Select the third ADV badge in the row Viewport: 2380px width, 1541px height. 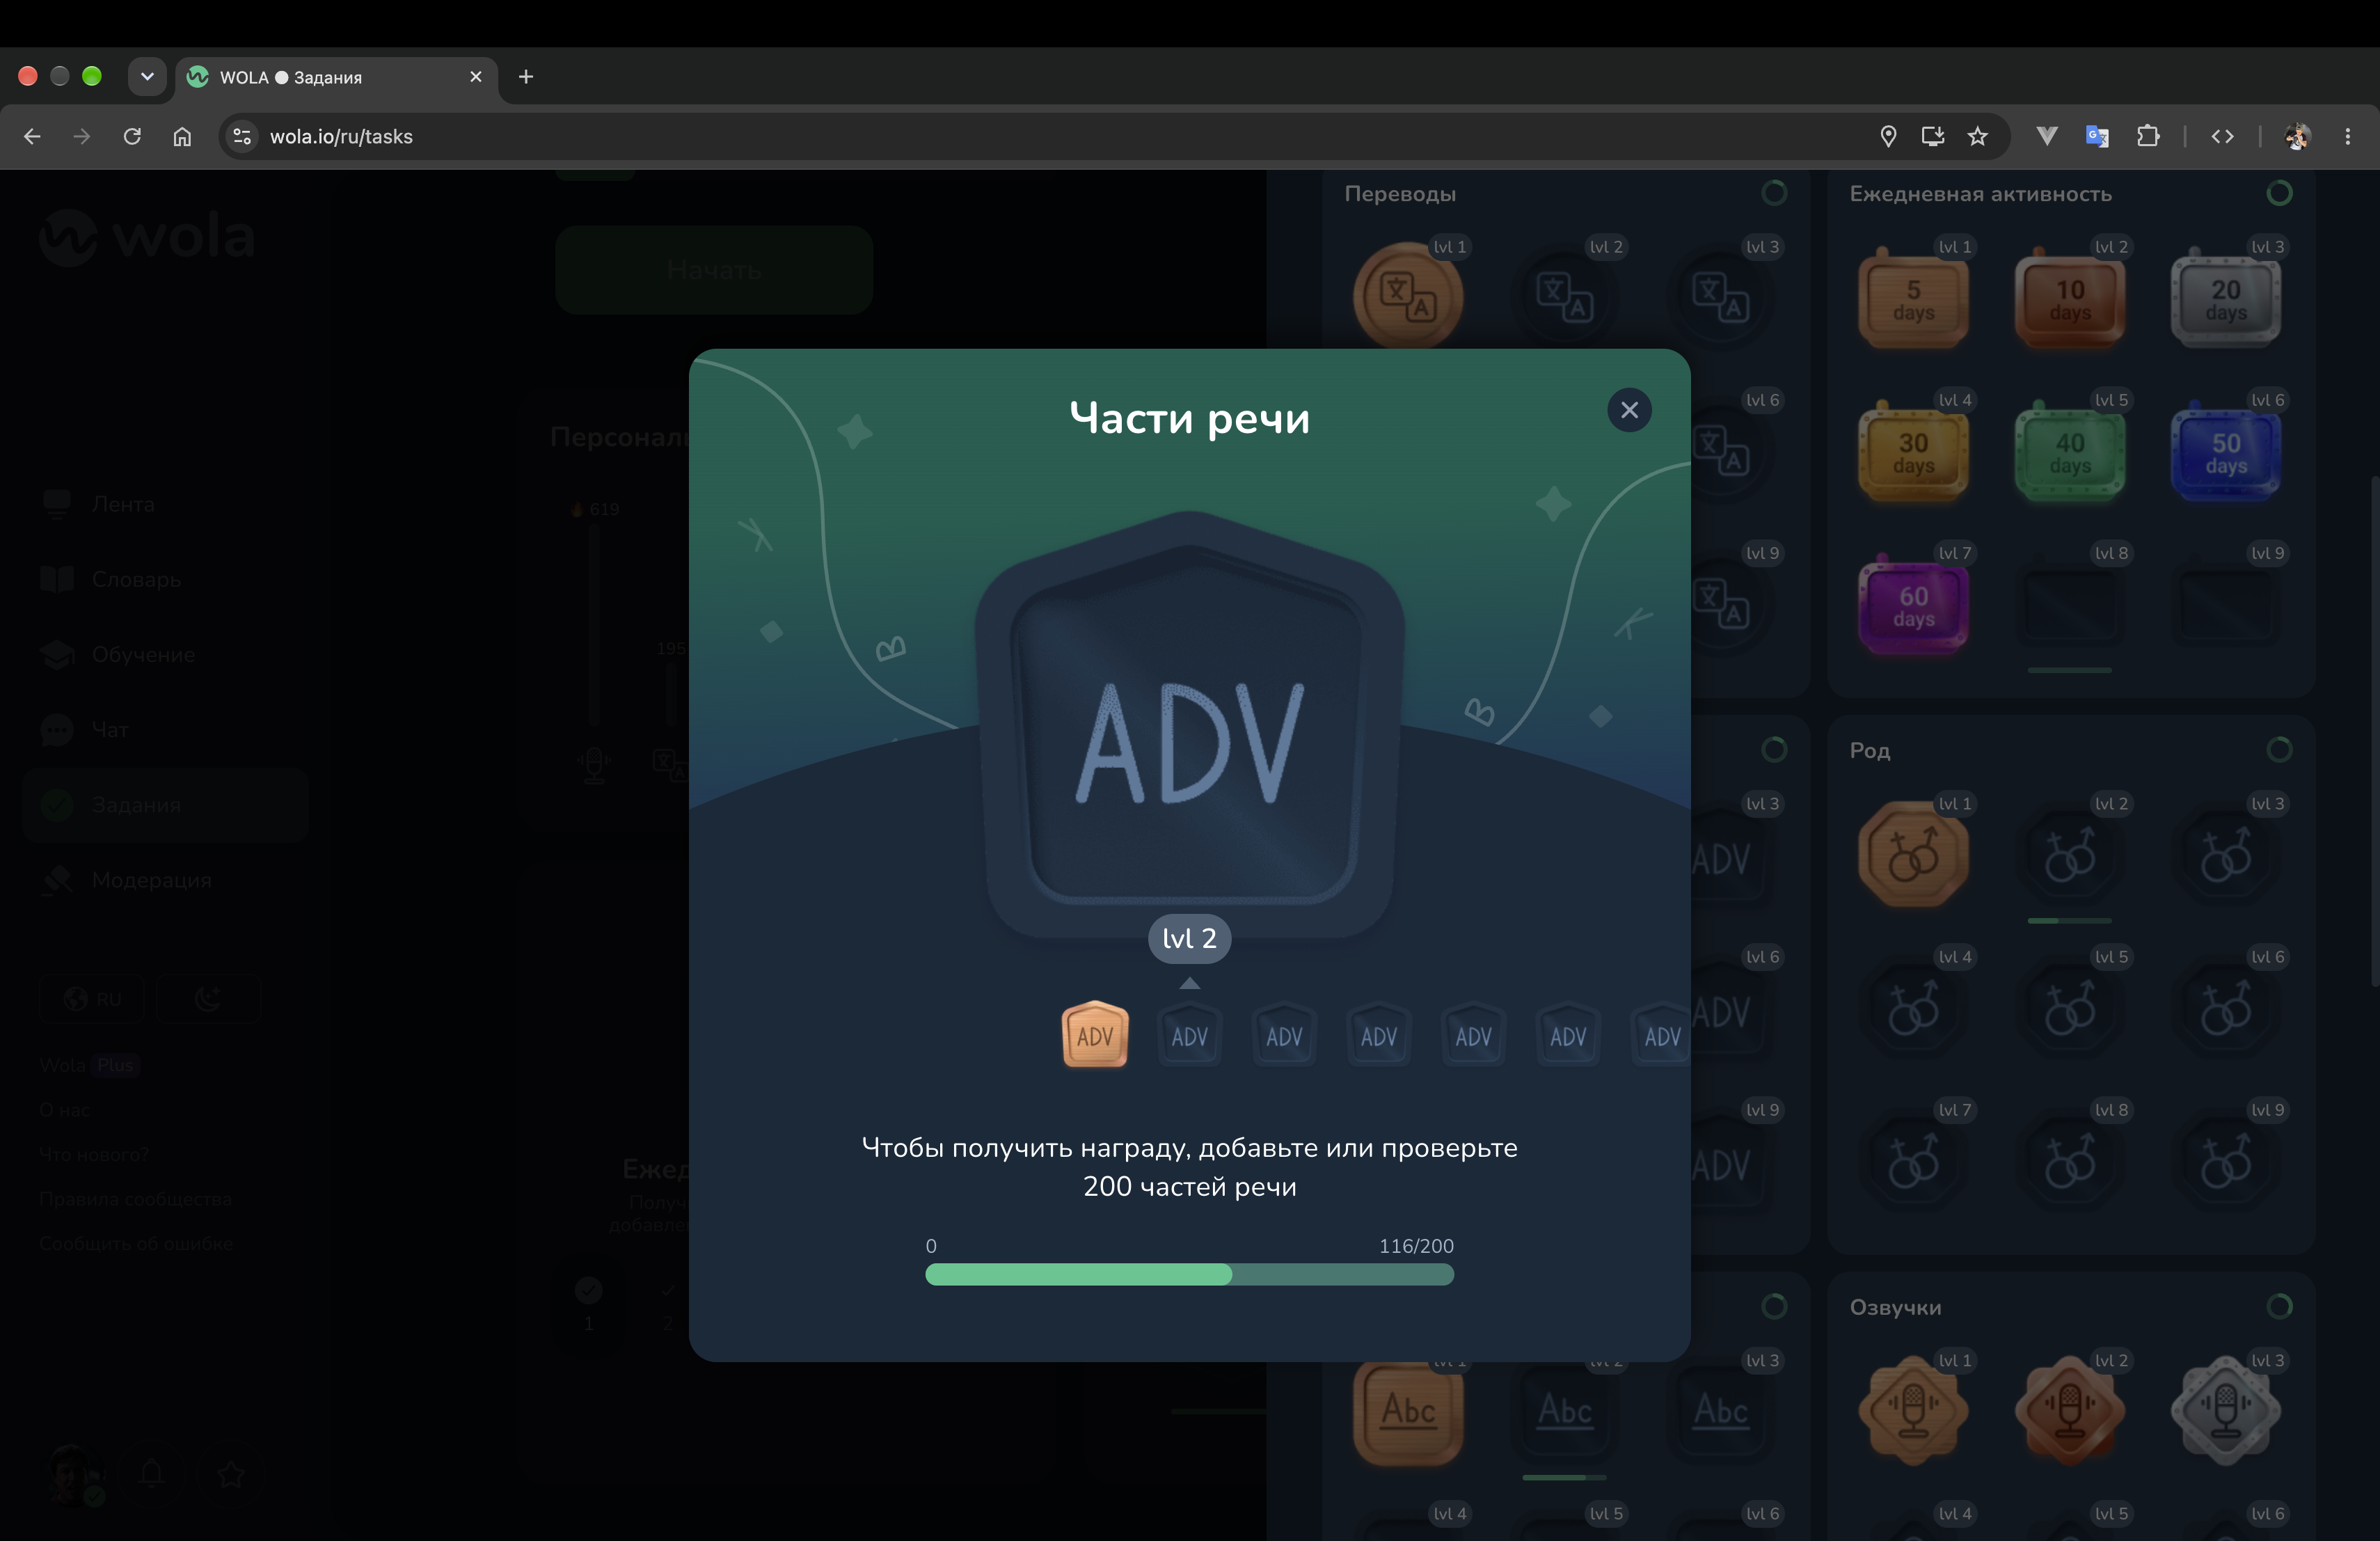coord(1284,1034)
